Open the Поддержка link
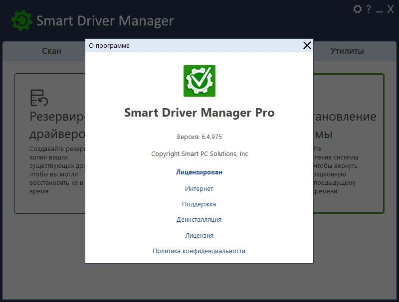The image size is (399, 302). [x=199, y=204]
